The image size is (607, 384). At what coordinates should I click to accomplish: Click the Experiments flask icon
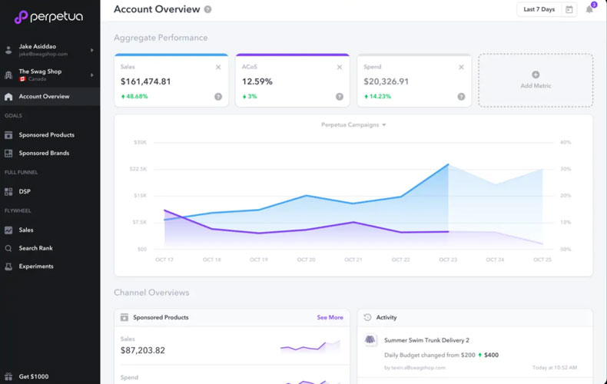[x=8, y=266]
